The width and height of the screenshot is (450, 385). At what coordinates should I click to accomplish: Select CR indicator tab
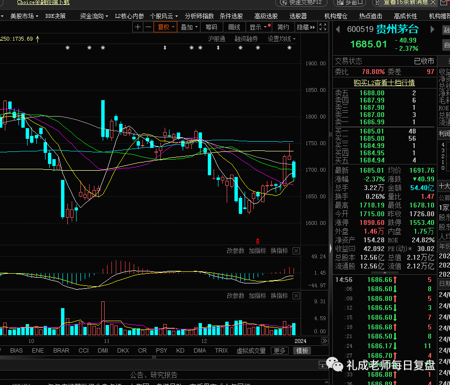pos(142,351)
